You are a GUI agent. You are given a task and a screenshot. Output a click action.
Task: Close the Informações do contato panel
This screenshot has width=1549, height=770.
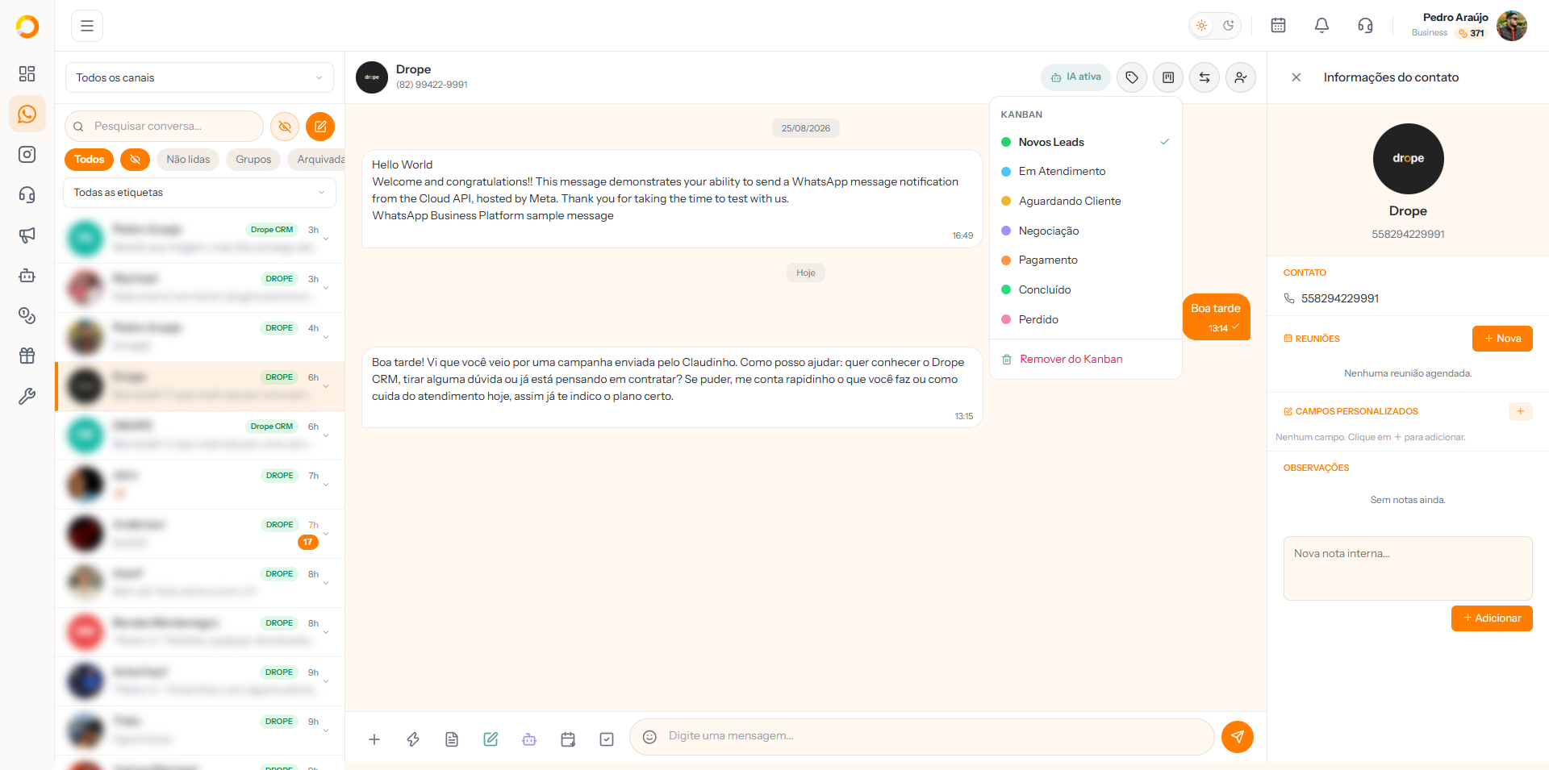tap(1296, 77)
